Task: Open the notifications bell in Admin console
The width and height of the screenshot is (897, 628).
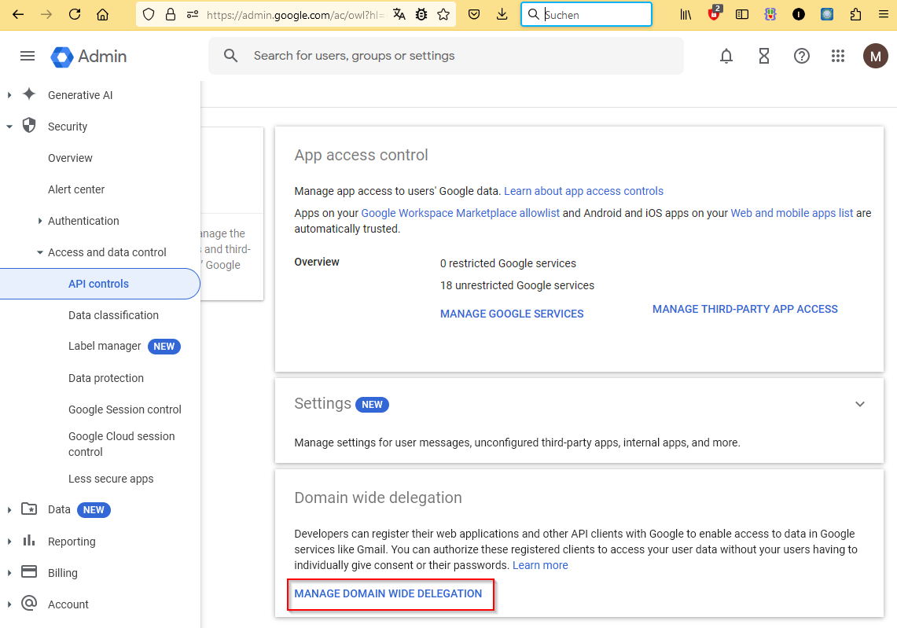Action: (726, 56)
